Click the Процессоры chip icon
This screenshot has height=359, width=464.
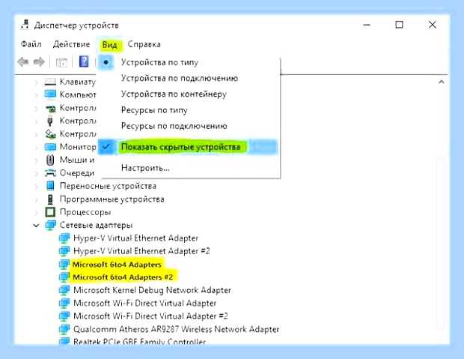click(x=50, y=212)
